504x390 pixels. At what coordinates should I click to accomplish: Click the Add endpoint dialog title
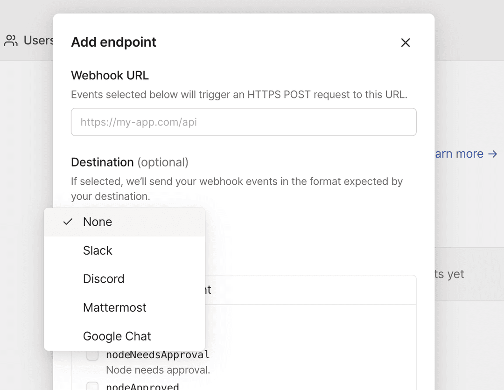(x=113, y=42)
